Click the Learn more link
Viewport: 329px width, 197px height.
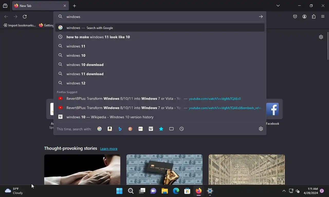(x=109, y=149)
